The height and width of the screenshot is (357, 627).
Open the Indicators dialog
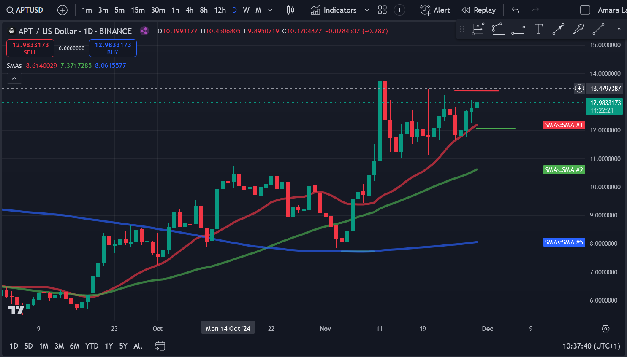pyautogui.click(x=334, y=10)
